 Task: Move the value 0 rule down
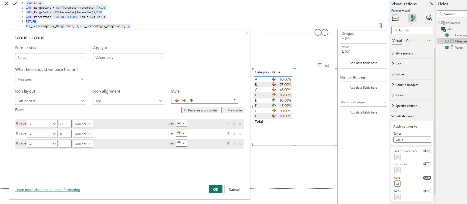(234, 134)
